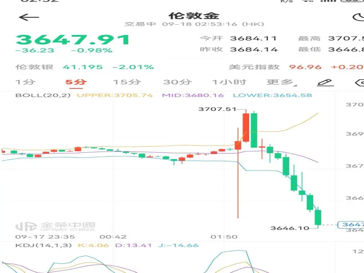Tap the icon right of the pencil
The height and width of the screenshot is (273, 364).
359,82
